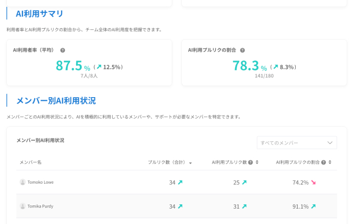Click the AI利用サマリ section heading
Screen dimensions: 352x224
coord(39,14)
